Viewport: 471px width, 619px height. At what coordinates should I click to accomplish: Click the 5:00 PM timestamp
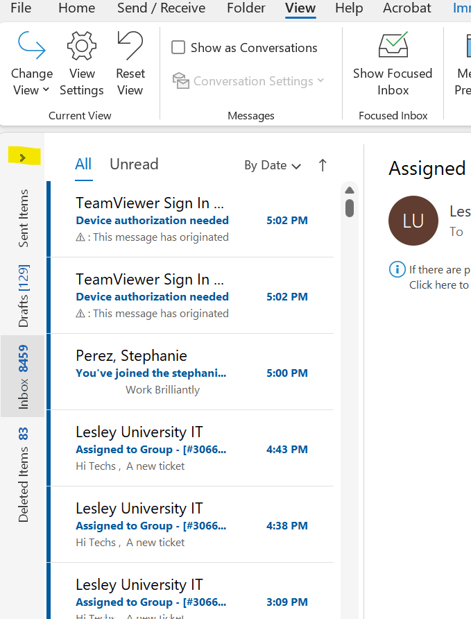click(287, 373)
